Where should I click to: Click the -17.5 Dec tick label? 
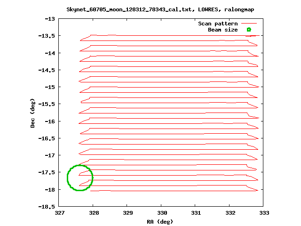tap(47, 172)
